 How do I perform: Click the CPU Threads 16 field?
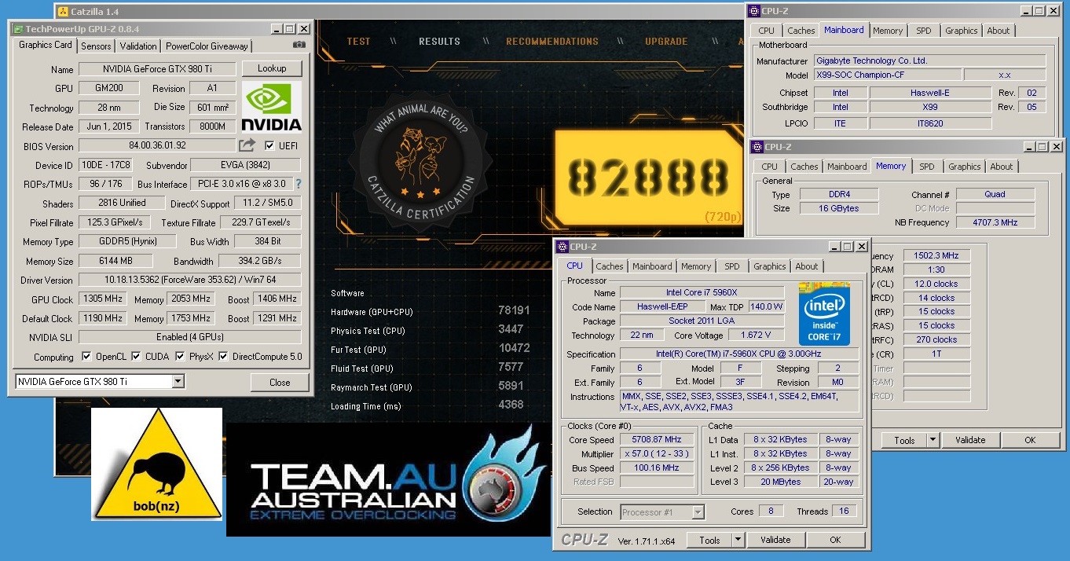(844, 511)
